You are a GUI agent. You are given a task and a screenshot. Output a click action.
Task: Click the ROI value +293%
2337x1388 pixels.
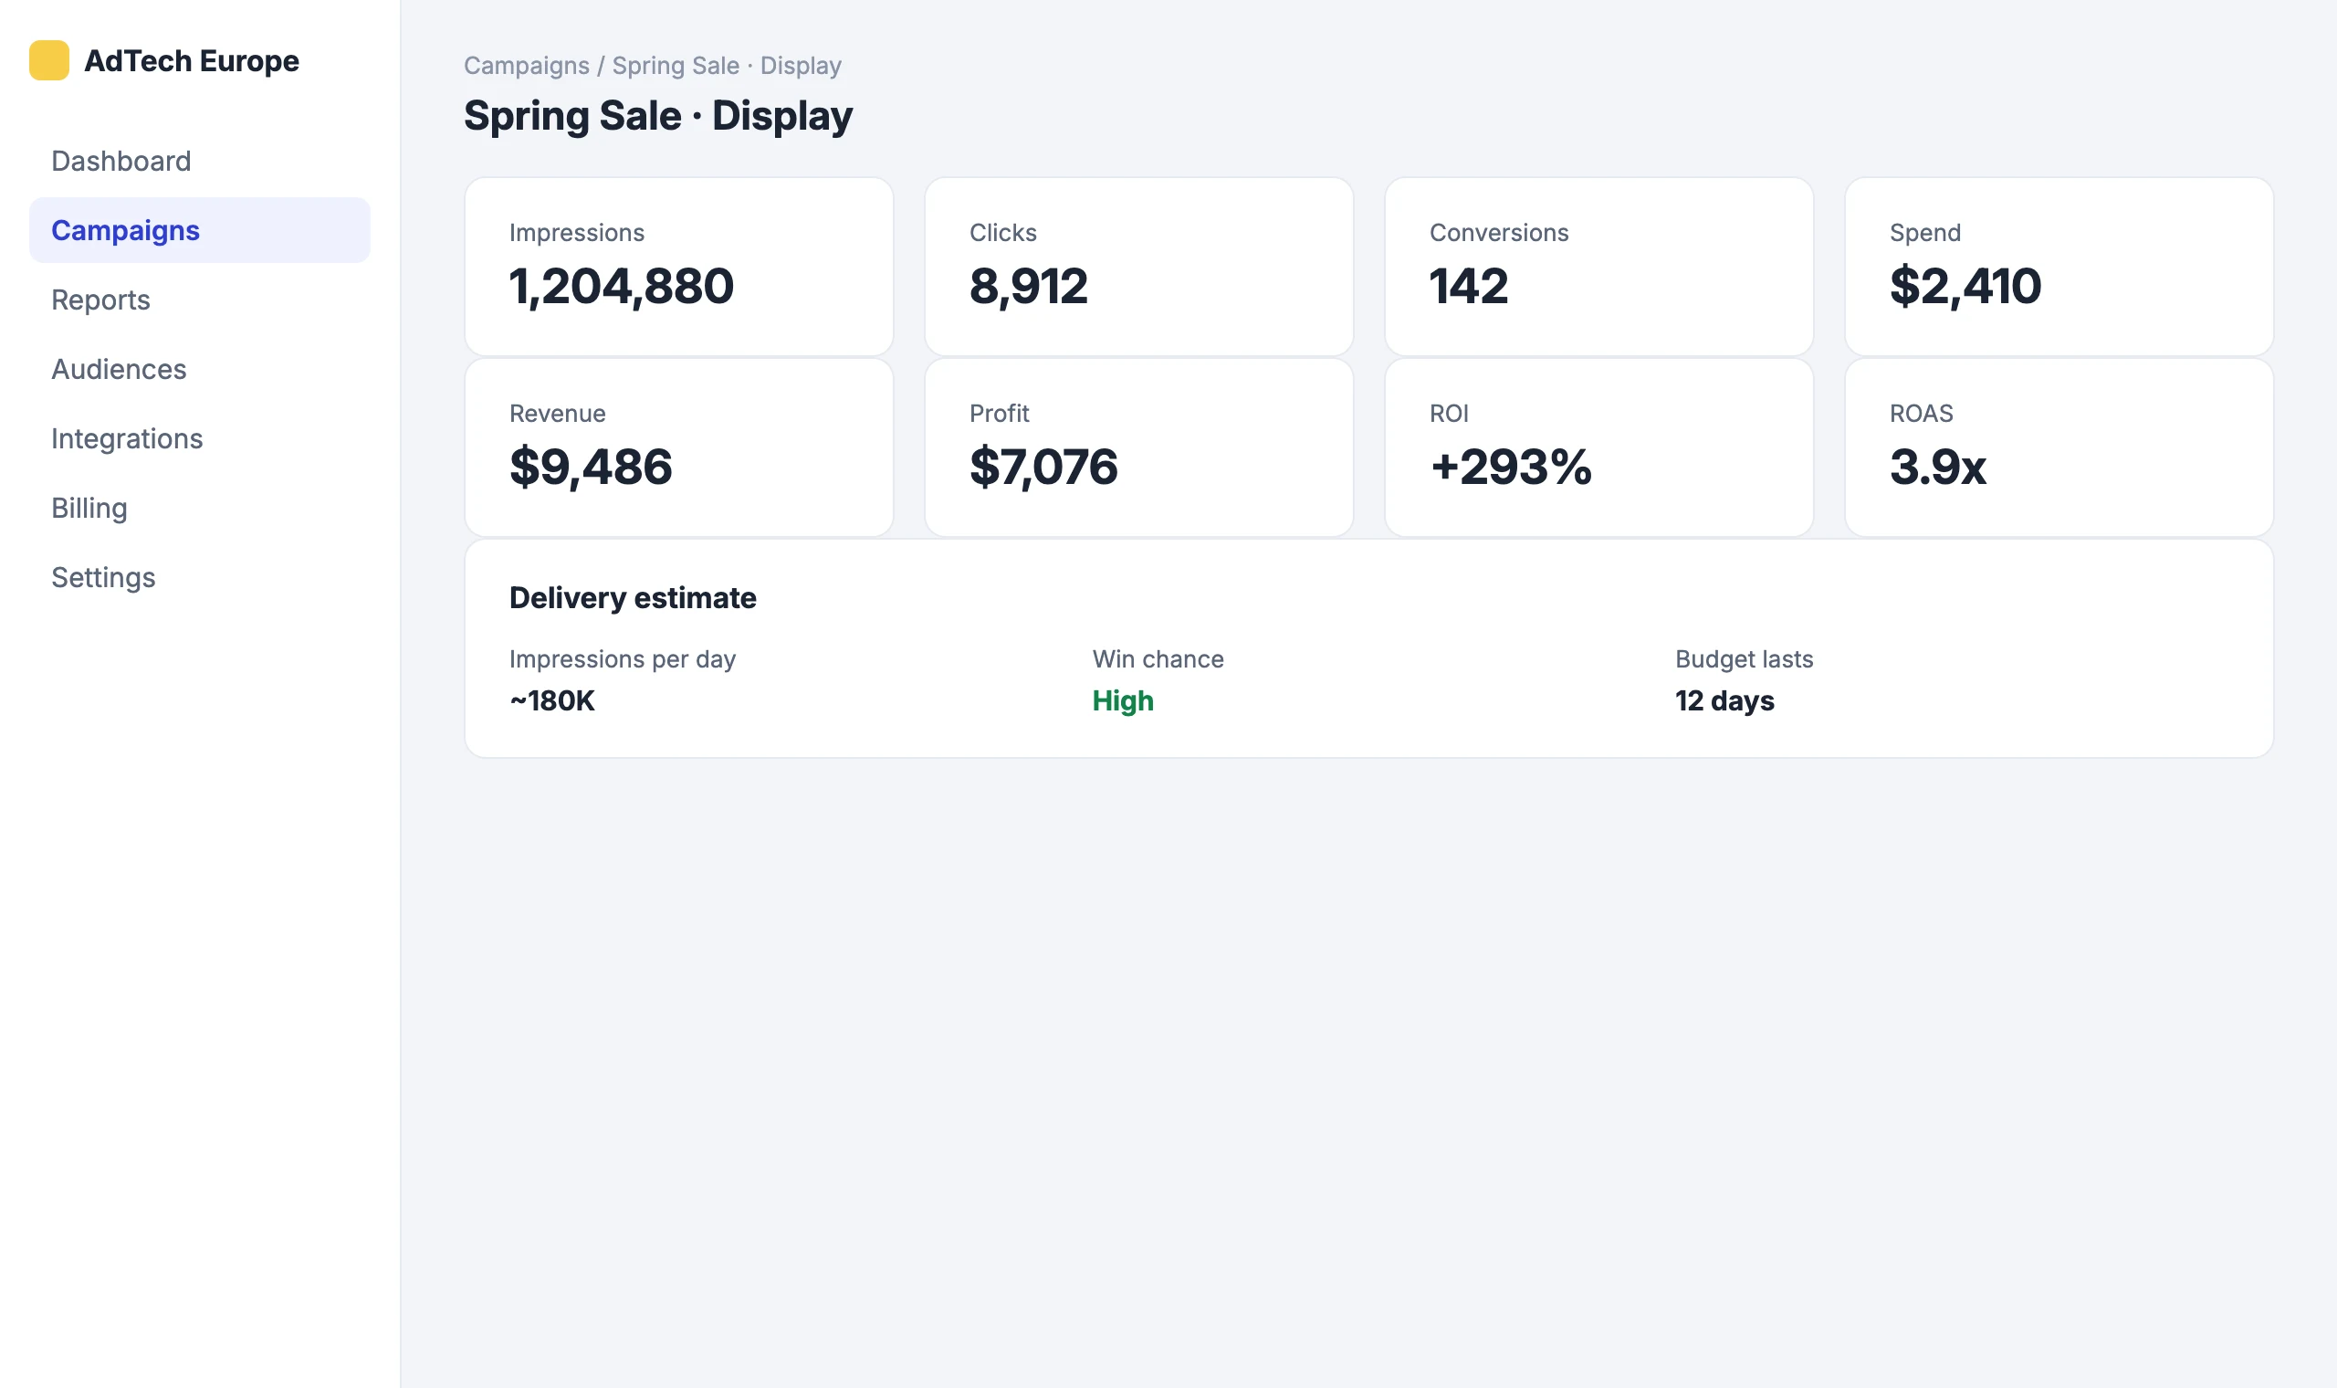coord(1511,466)
